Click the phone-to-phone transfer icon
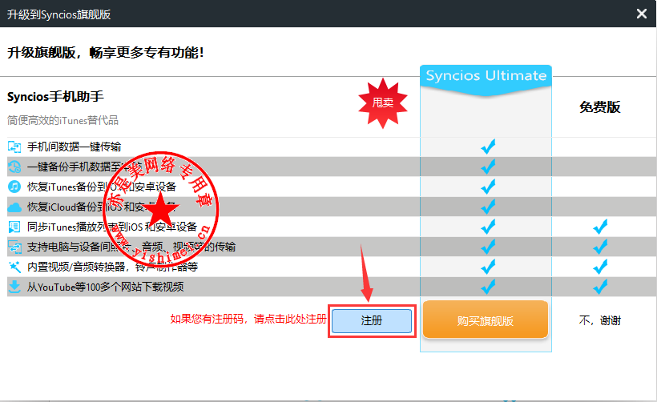The width and height of the screenshot is (657, 402). coord(14,147)
